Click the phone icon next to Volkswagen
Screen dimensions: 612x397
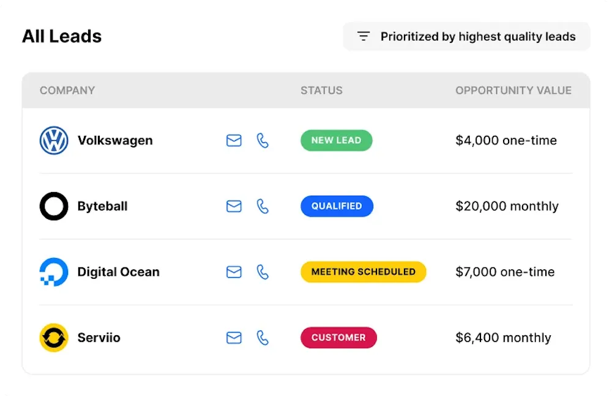pyautogui.click(x=263, y=140)
